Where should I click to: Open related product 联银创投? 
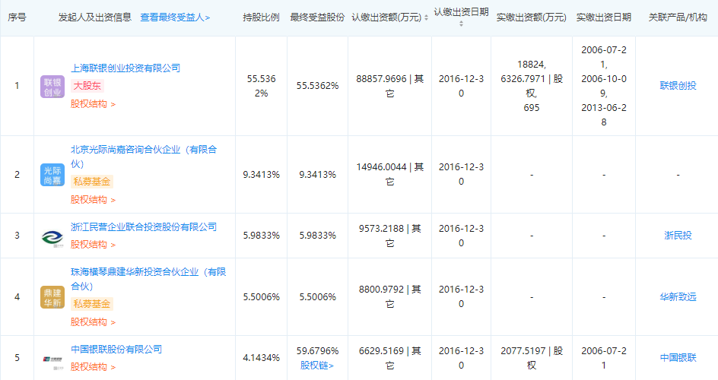click(678, 86)
